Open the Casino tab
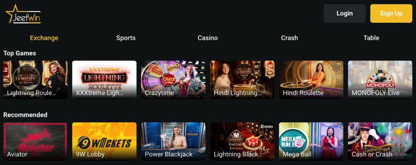Screen dimensions: 416x165 coord(208,38)
